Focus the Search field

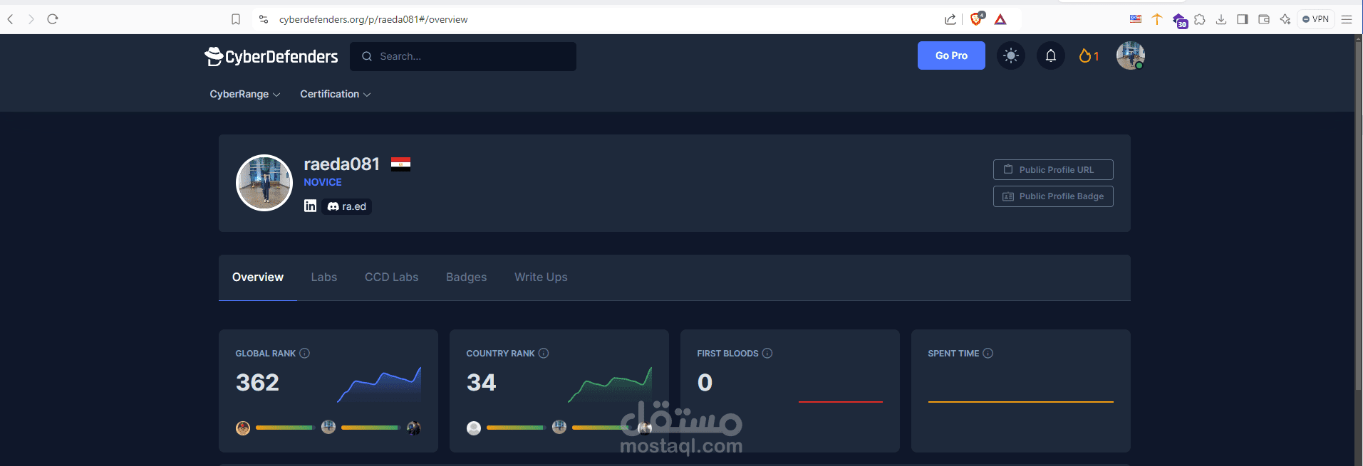(x=463, y=56)
